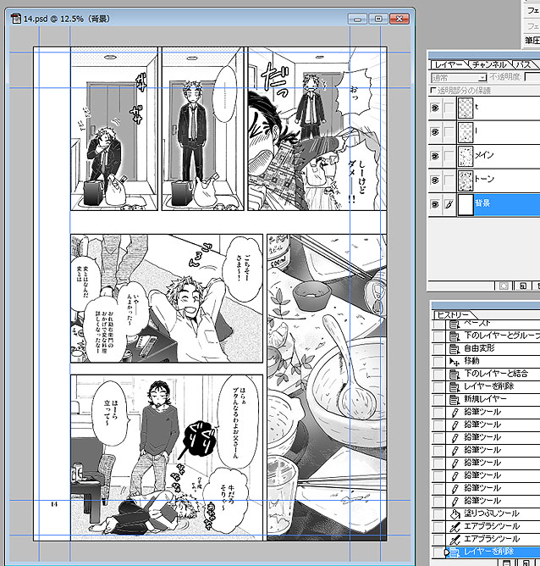Set history brush source at 新規レイヤー row
This screenshot has height=566, width=540.
tap(438, 400)
